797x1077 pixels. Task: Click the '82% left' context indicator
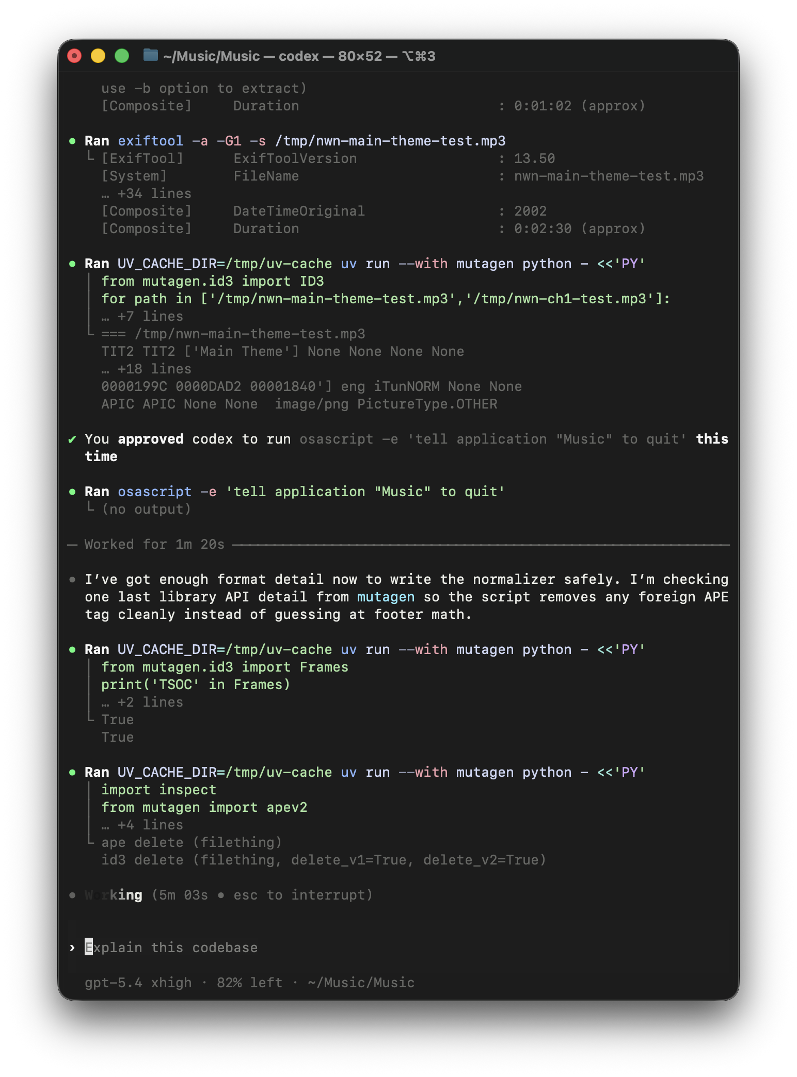(x=250, y=983)
